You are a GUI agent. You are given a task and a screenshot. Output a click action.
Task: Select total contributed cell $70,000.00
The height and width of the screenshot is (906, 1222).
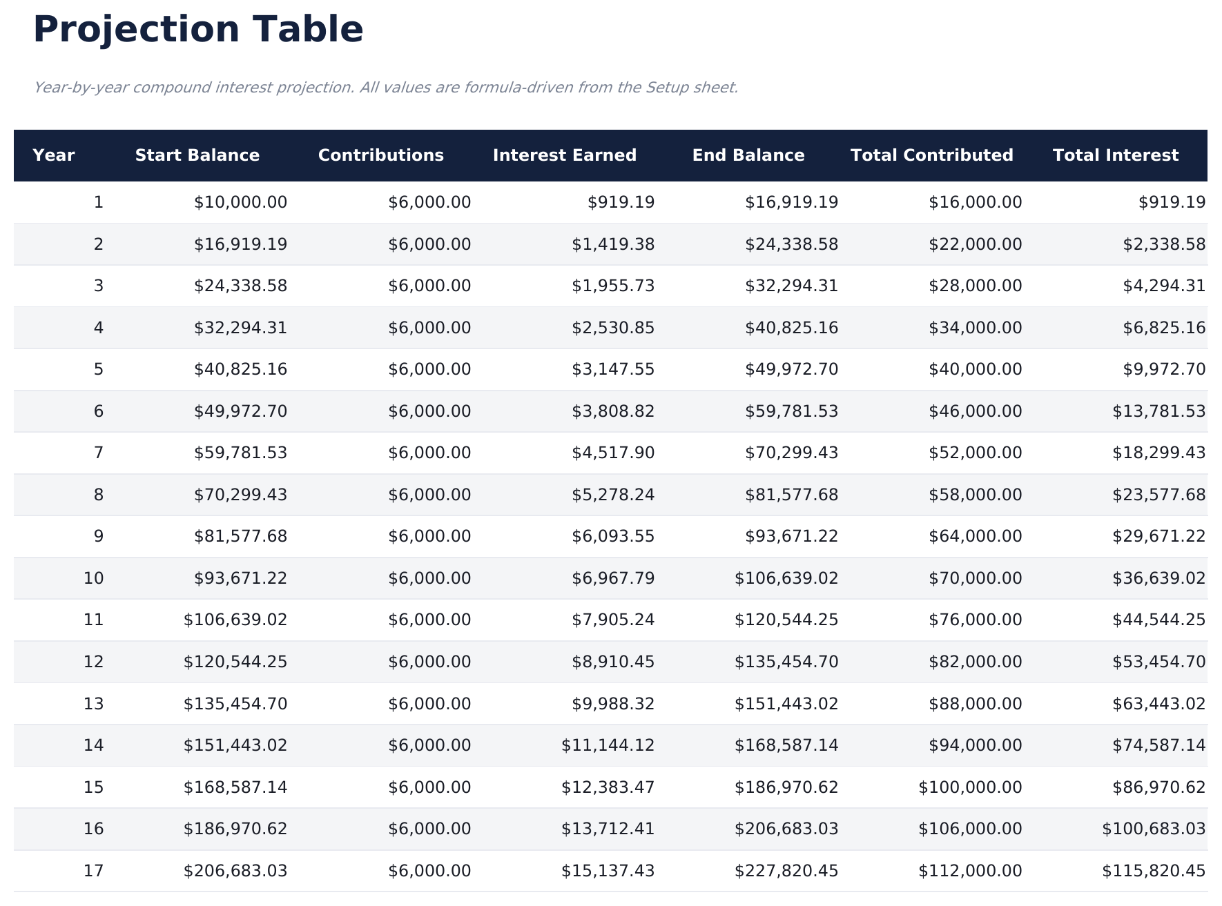pos(975,578)
